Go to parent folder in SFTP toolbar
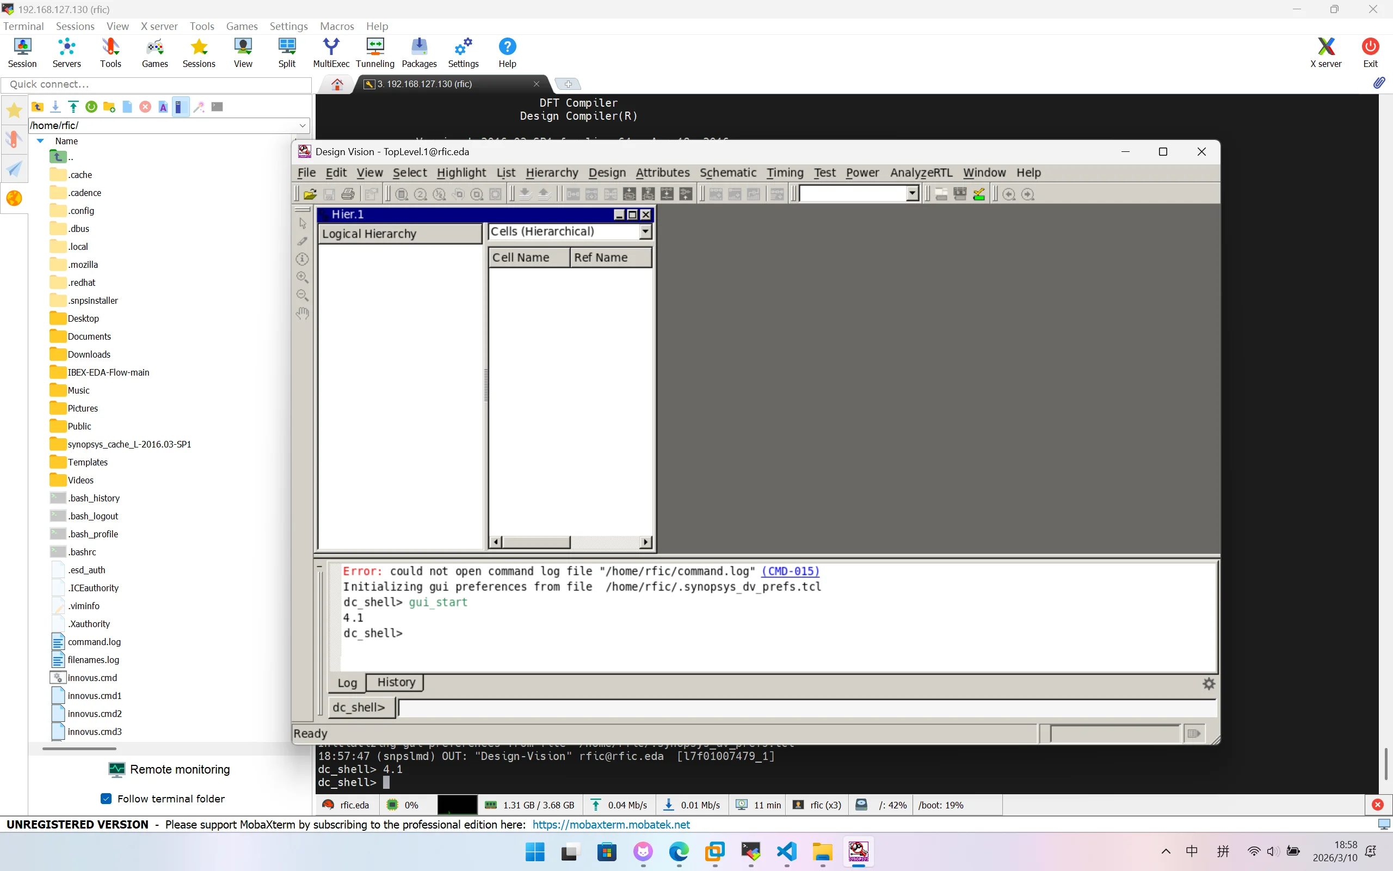The width and height of the screenshot is (1393, 871). pos(38,107)
